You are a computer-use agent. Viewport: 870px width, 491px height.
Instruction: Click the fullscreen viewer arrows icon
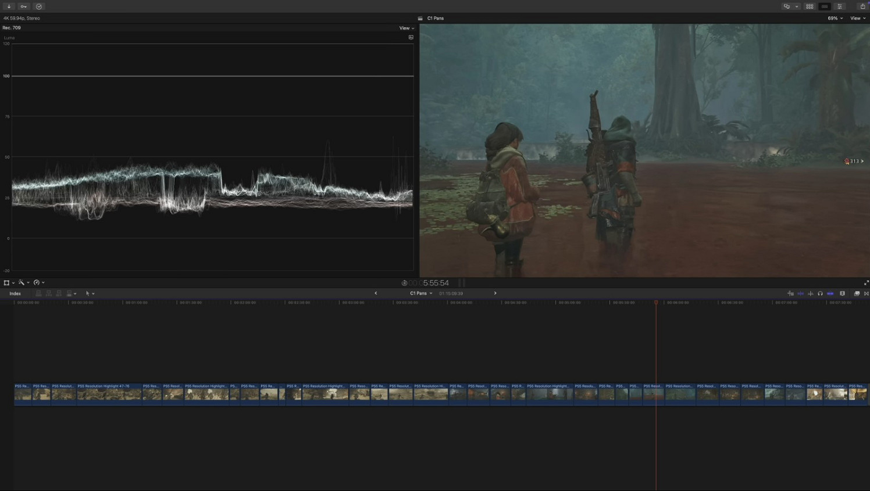[866, 283]
